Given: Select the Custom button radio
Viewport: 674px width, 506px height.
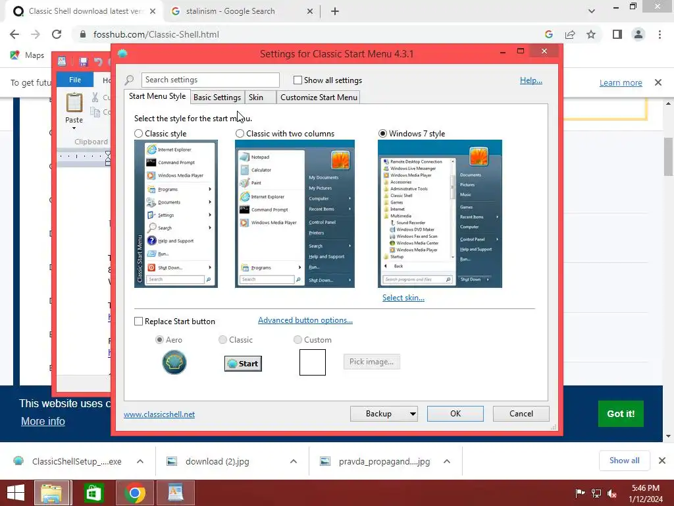Looking at the screenshot, I should (298, 340).
